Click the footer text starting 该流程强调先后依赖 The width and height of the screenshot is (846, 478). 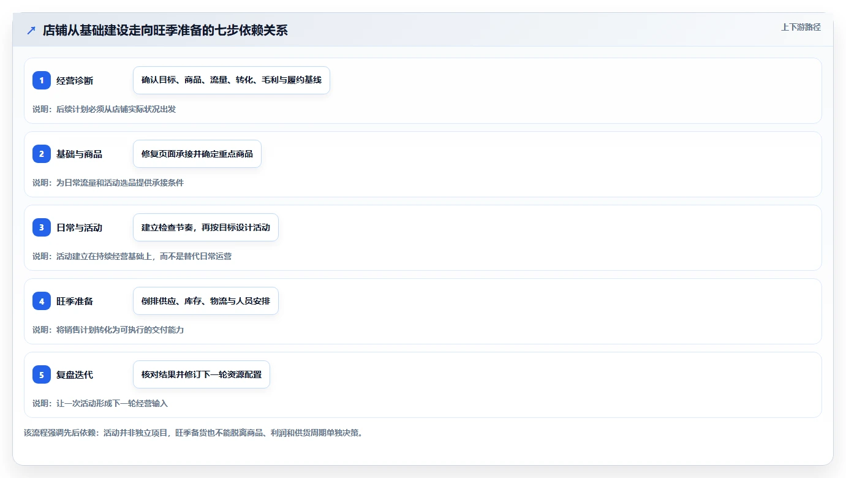tap(194, 433)
